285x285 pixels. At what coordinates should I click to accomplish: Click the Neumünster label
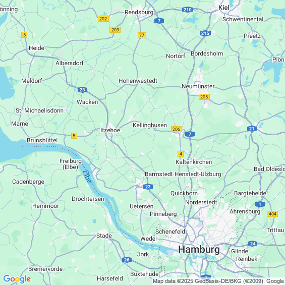[x=198, y=86]
